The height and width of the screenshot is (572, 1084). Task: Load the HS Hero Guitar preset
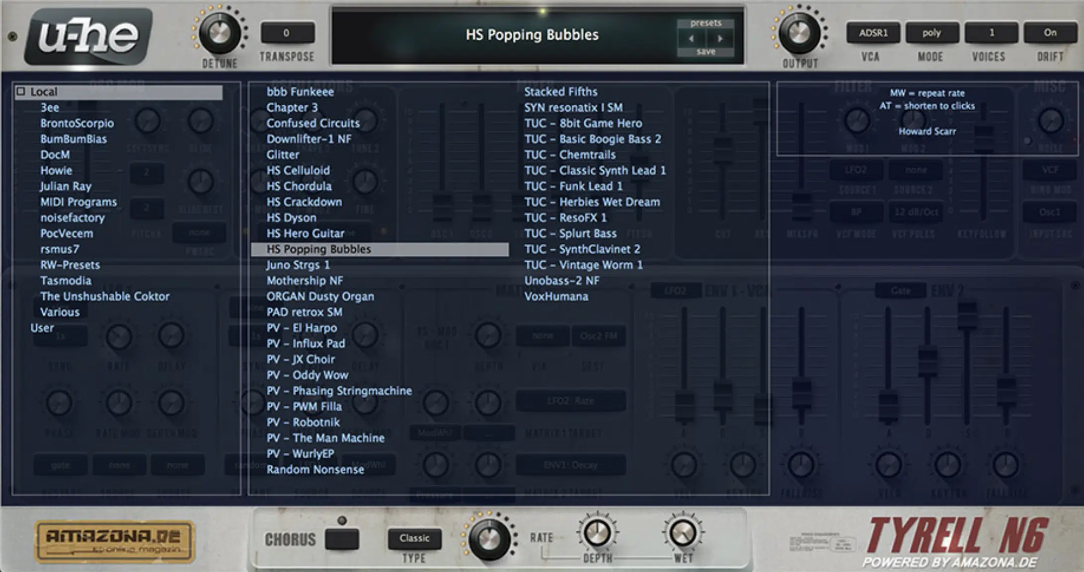tap(306, 233)
